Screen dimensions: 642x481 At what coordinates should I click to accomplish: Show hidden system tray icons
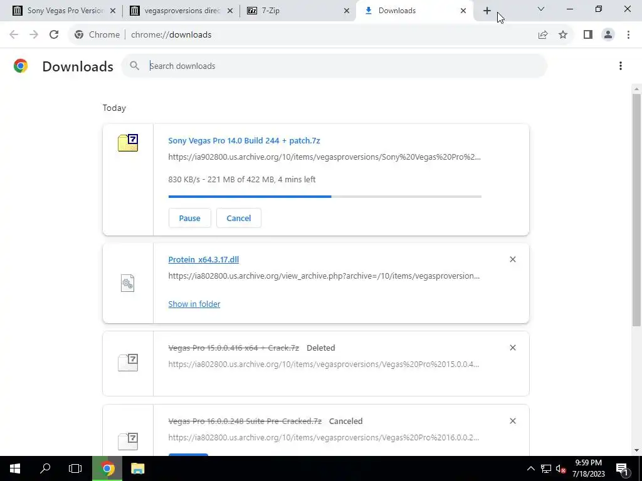click(530, 468)
